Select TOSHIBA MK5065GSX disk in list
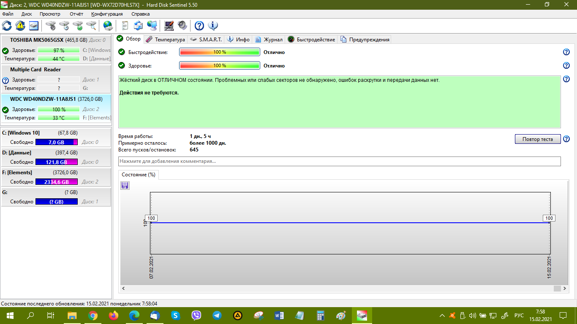This screenshot has width=577, height=324. point(56,49)
